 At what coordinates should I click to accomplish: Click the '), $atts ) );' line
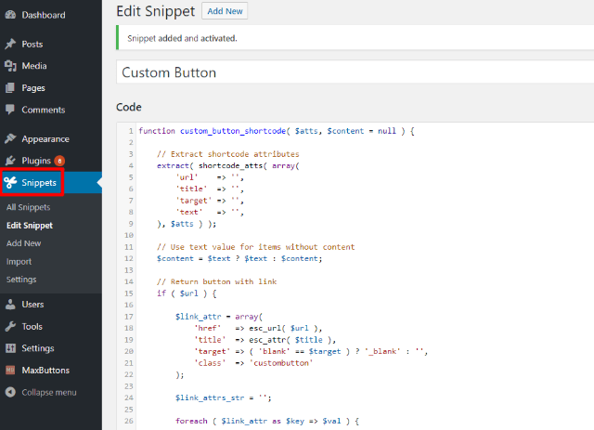pos(187,224)
